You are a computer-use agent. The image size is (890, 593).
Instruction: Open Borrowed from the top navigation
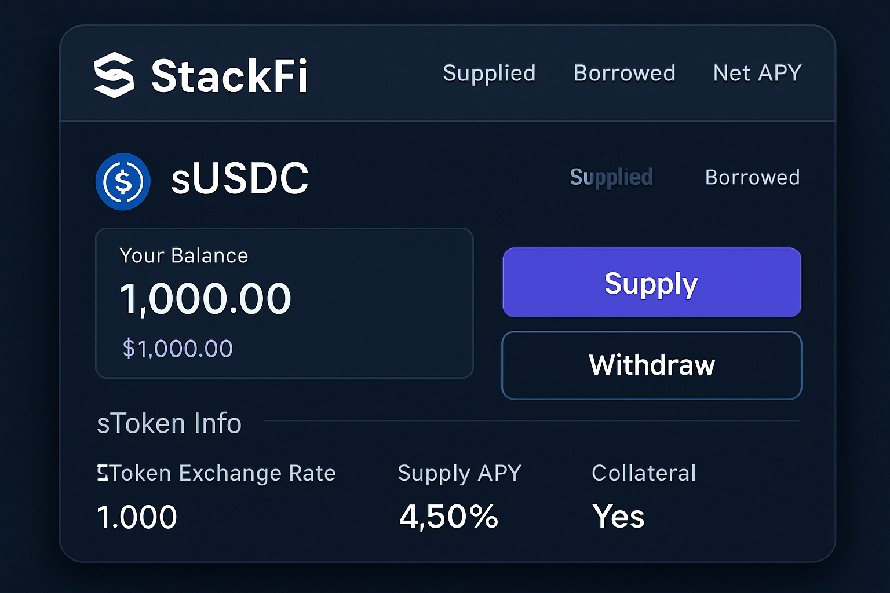[624, 74]
